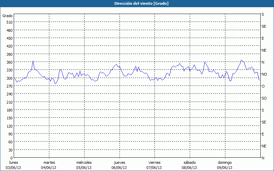The width and height of the screenshot is (274, 171).
Task: Click the O compass label on right axis
Action: [x=263, y=86]
